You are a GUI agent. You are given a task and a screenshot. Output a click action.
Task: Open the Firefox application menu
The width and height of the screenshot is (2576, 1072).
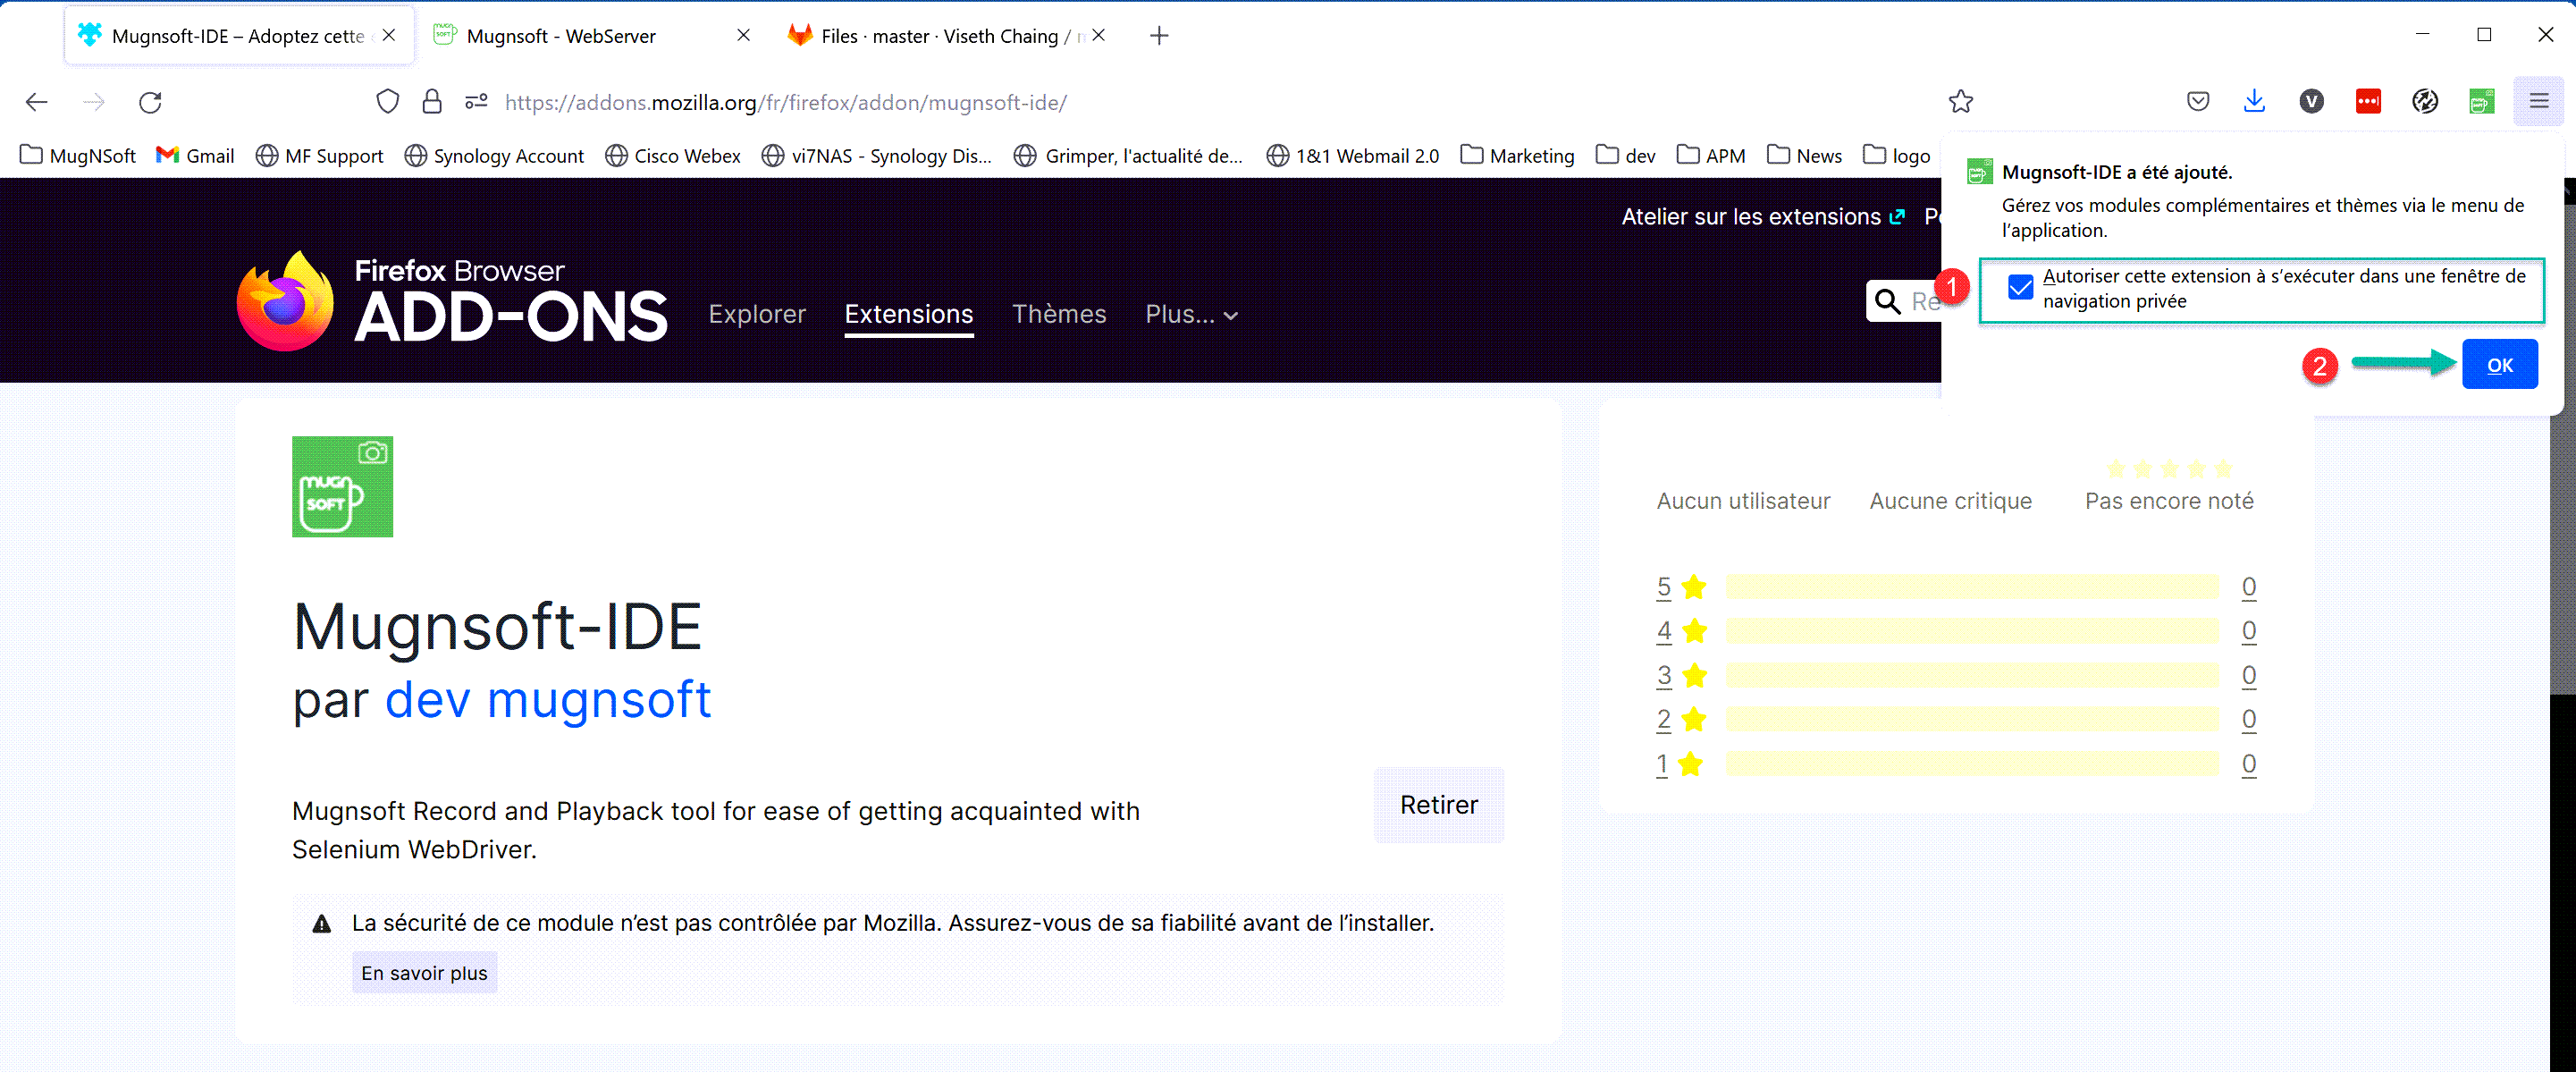click(2539, 102)
